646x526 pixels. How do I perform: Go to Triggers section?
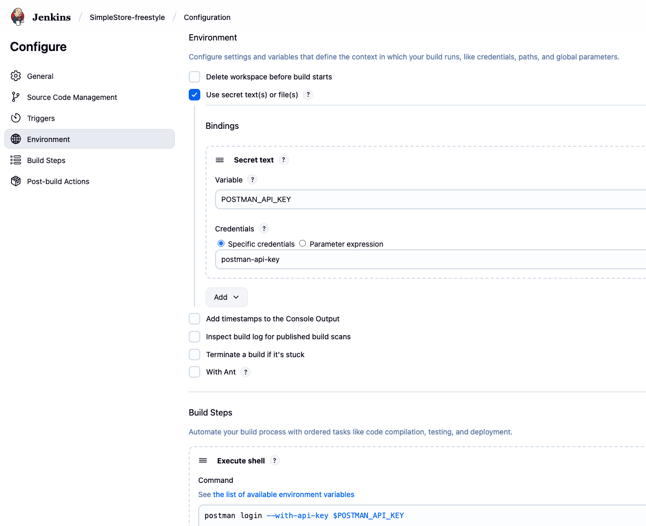(x=89, y=118)
